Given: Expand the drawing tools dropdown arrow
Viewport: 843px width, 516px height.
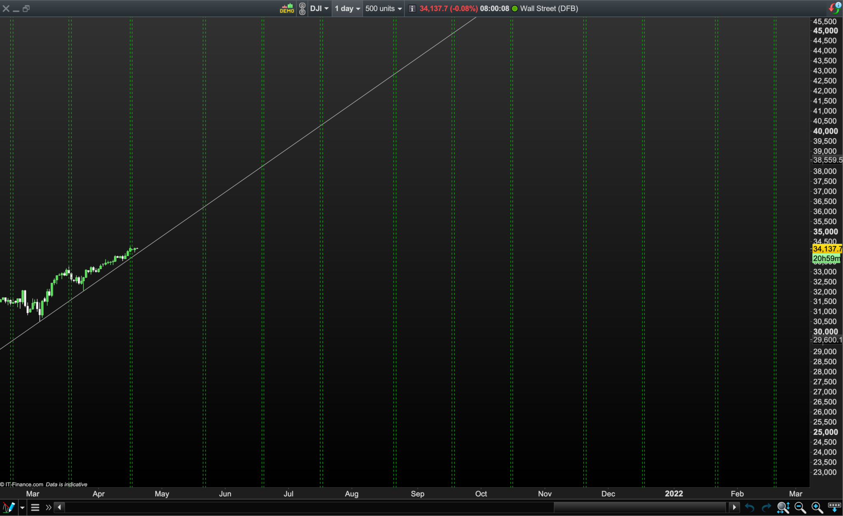Looking at the screenshot, I should coord(22,507).
